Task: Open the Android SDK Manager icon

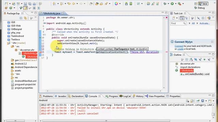Action: tap(126, 4)
